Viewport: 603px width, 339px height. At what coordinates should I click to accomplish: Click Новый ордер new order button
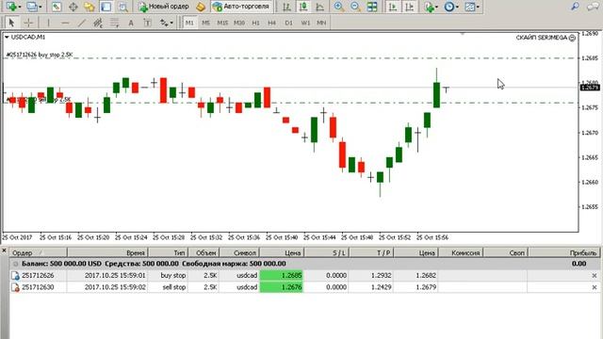click(x=164, y=7)
